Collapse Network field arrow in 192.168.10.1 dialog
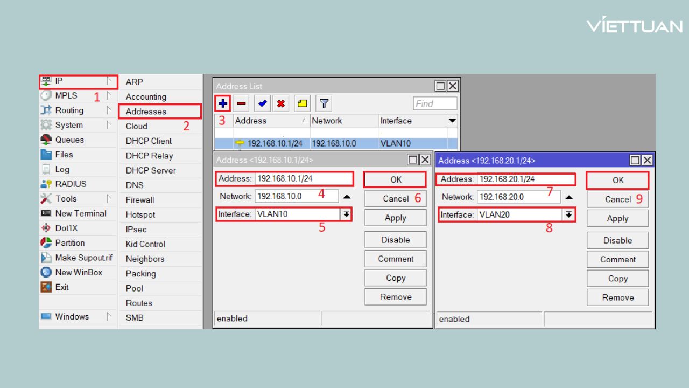 pos(347,197)
